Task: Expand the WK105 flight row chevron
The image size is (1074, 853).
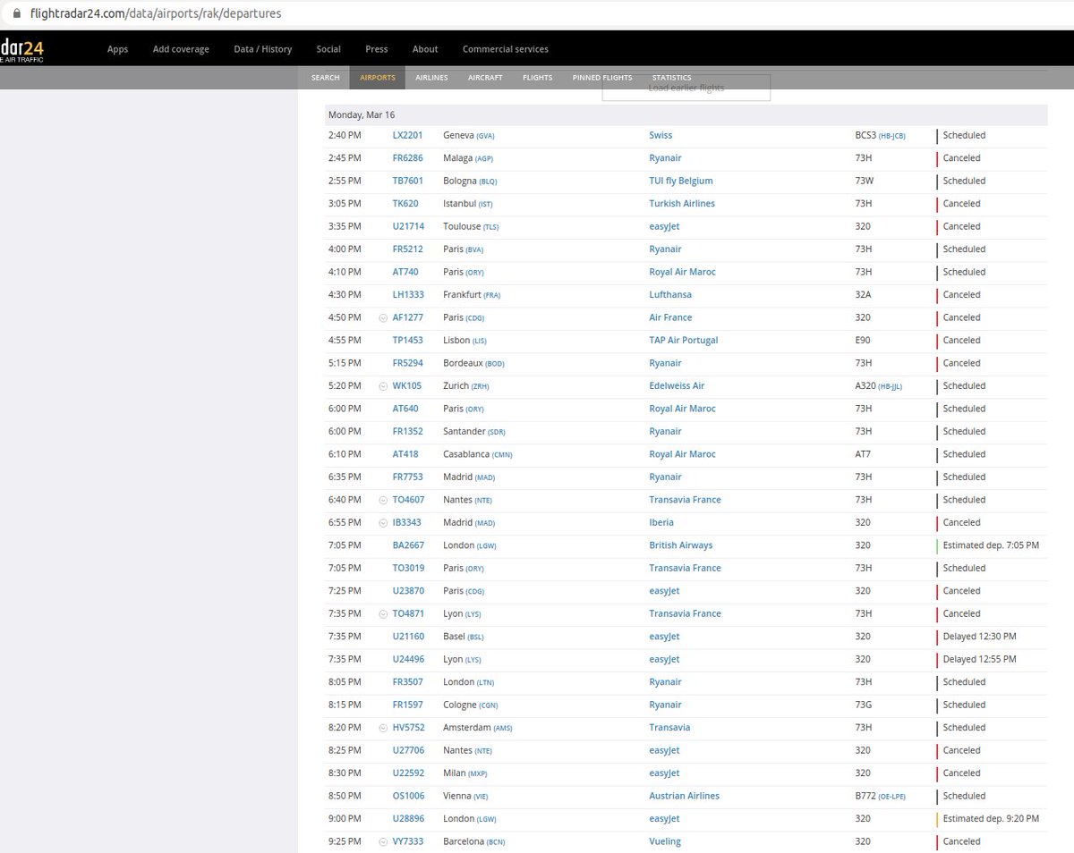Action: tap(383, 386)
